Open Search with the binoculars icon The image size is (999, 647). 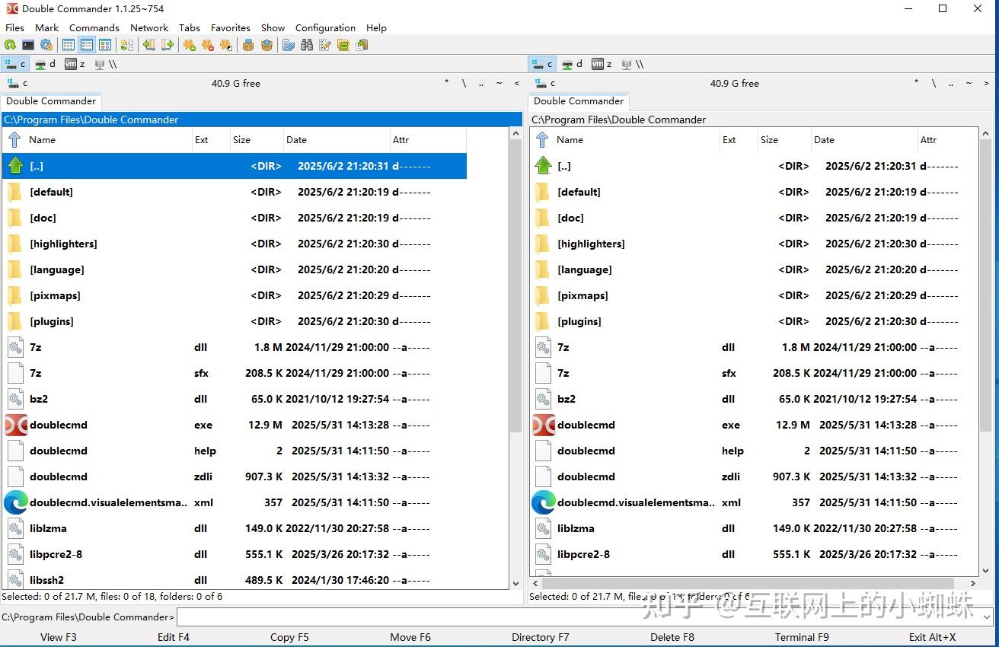(x=307, y=45)
